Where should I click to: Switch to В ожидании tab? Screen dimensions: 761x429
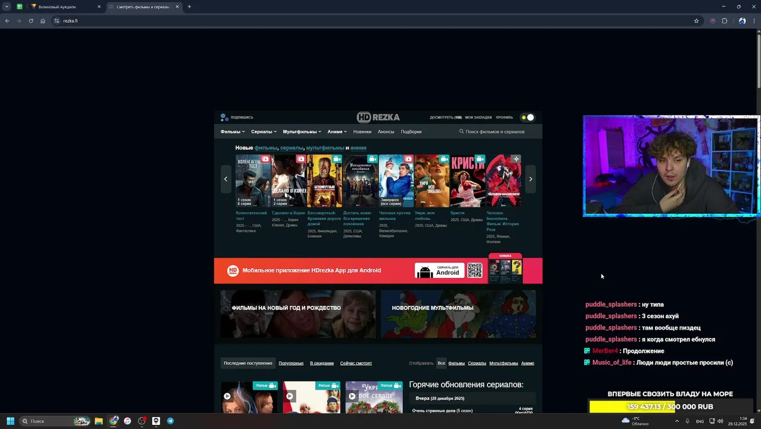pyautogui.click(x=322, y=363)
